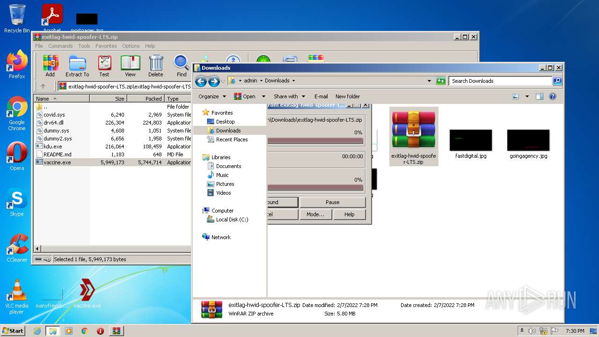Click the Windows Start button

(x=13, y=331)
